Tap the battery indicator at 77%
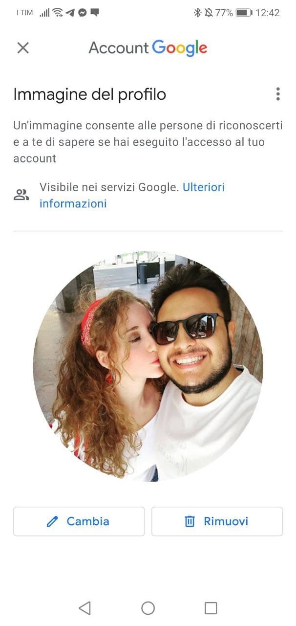Image resolution: width=296 pixels, height=626 pixels. click(x=244, y=13)
